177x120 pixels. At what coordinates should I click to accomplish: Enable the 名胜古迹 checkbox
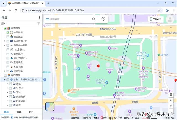[x=8, y=67]
